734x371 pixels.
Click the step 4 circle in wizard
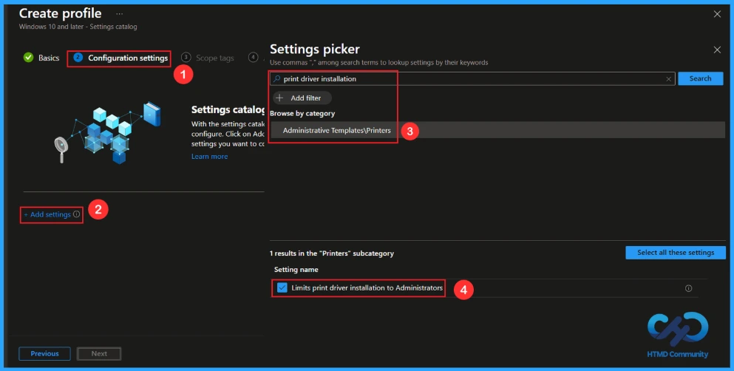[254, 57]
